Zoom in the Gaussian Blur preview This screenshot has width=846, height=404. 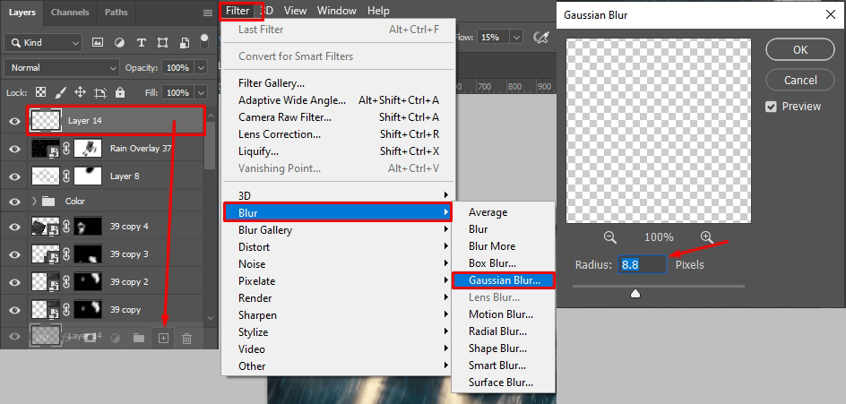coord(707,236)
